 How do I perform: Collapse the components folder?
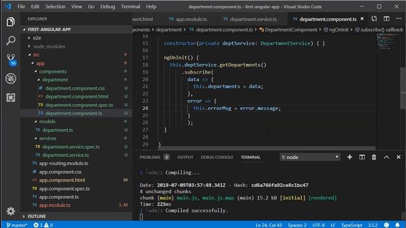coord(53,72)
